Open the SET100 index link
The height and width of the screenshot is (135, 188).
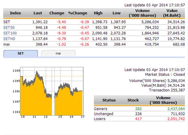10,33
